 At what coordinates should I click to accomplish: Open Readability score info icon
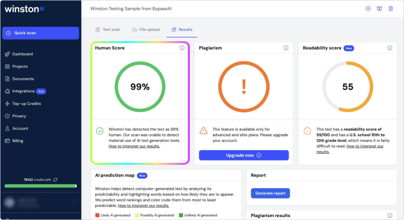coord(390,48)
